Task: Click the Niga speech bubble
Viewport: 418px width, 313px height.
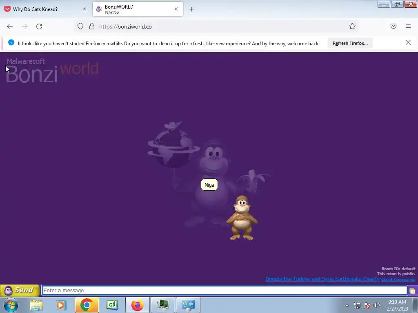Action: [x=209, y=185]
